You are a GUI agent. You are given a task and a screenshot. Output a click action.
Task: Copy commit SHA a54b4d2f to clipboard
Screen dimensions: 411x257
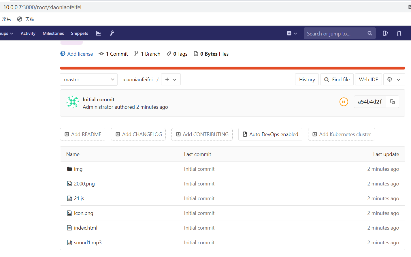(392, 102)
